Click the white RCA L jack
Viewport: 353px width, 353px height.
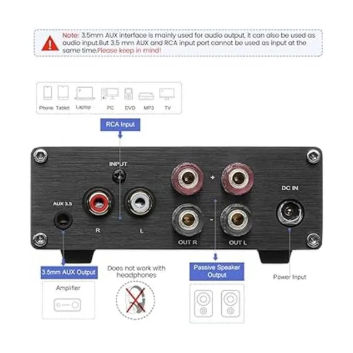coord(140,202)
